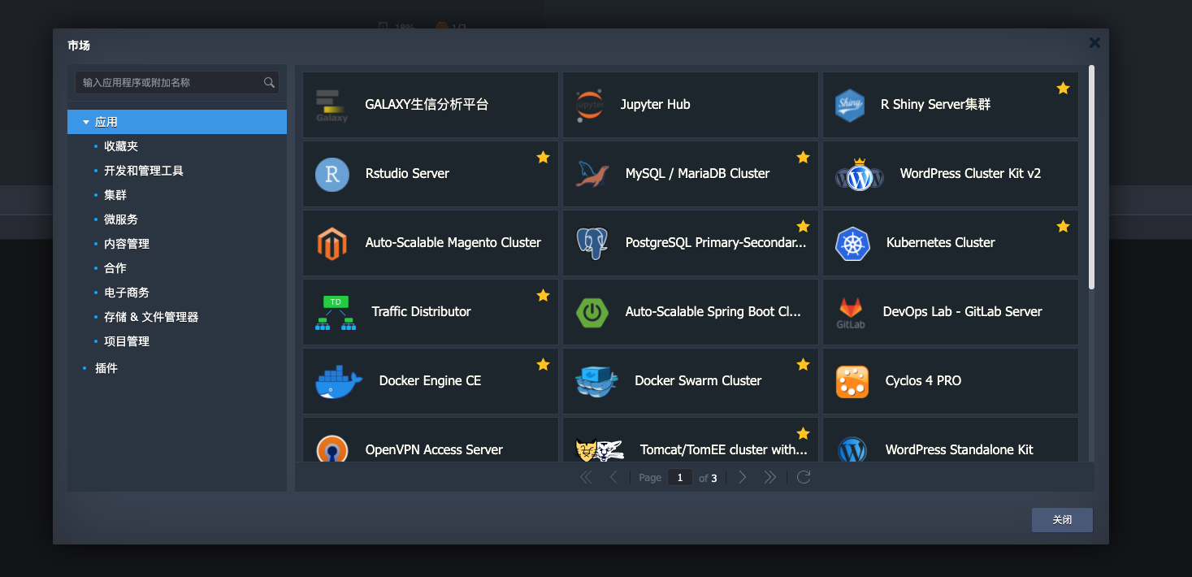The height and width of the screenshot is (577, 1192).
Task: Go to the previous page arrow
Action: (x=613, y=478)
